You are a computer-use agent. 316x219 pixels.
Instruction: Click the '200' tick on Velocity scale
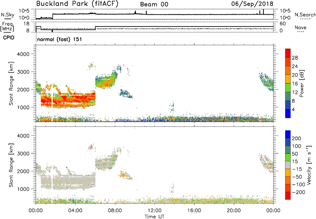click(x=297, y=138)
